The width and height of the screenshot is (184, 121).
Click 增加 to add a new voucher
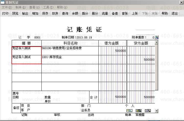[35, 14]
